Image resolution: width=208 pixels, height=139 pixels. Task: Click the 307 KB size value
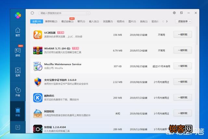(x=118, y=66)
